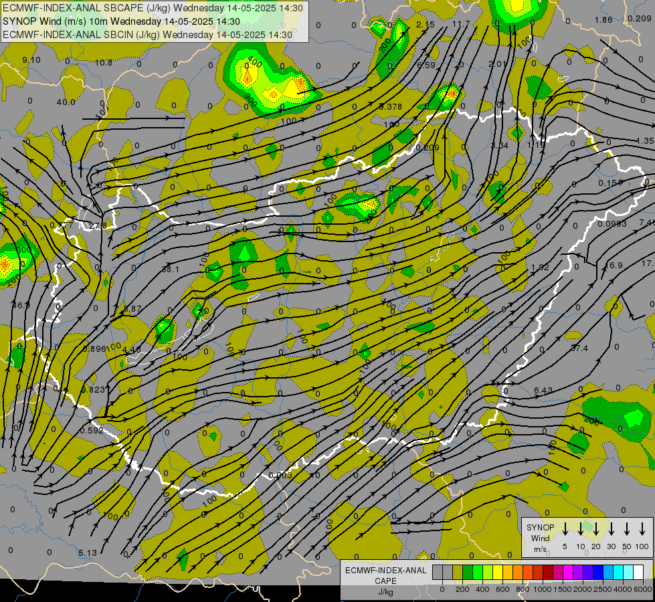The image size is (655, 602).
Task: Click the 5 m/s wind arrow in legend
Action: coord(565,529)
